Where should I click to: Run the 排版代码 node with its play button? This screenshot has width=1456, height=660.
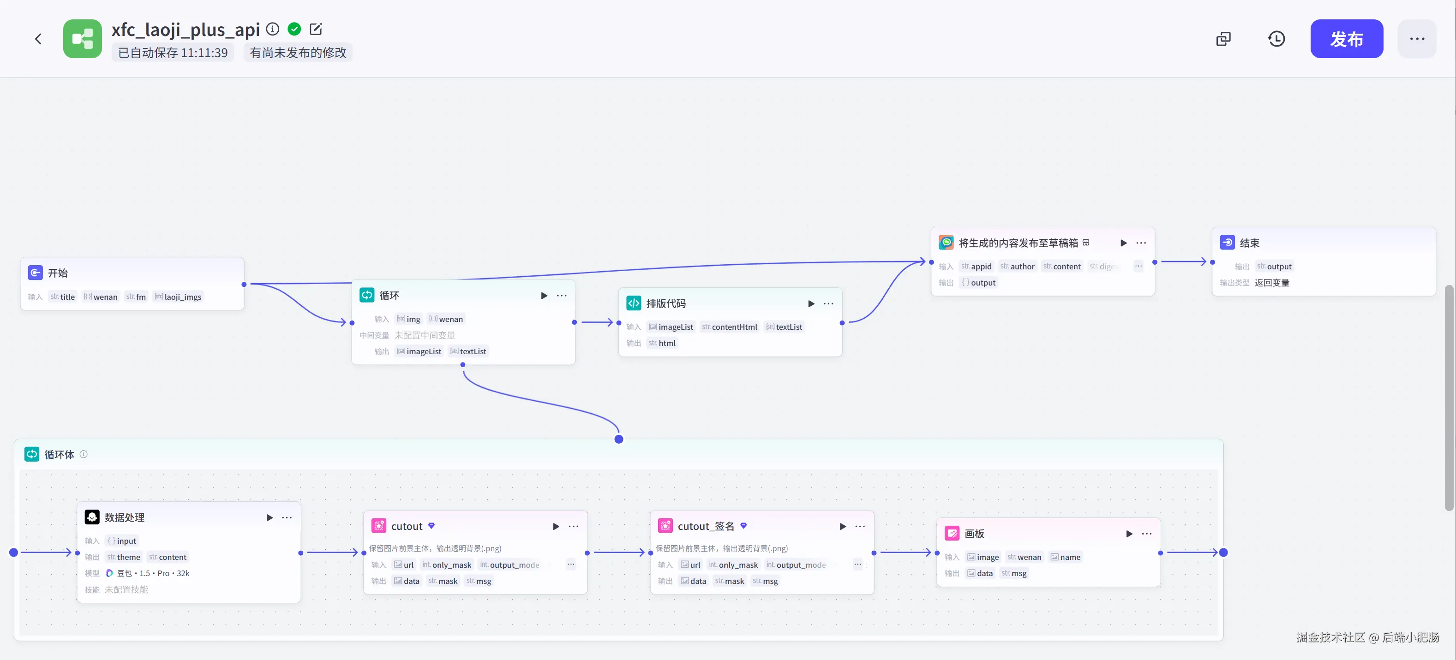tap(811, 303)
